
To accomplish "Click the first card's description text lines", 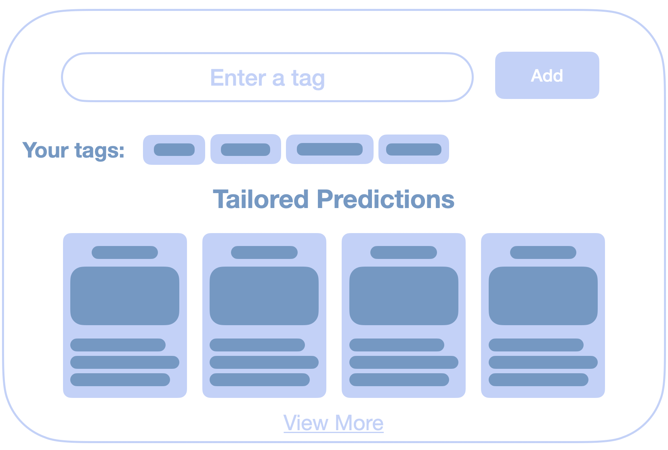I will coord(125,362).
